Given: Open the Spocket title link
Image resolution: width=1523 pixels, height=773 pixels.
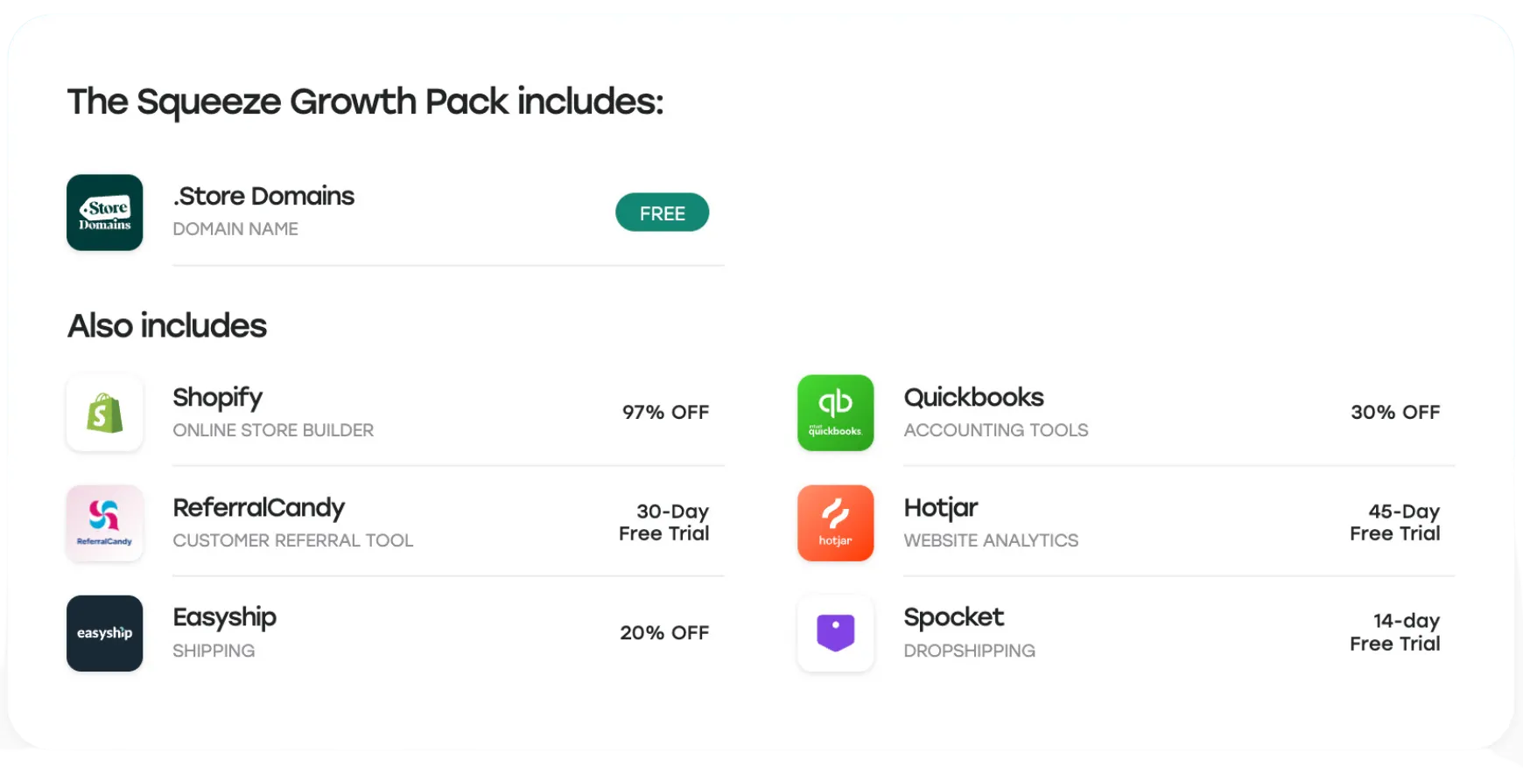Looking at the screenshot, I should pyautogui.click(x=954, y=618).
